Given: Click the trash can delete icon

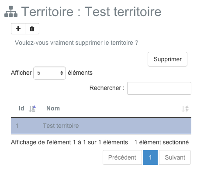Looking at the screenshot, I should pyautogui.click(x=32, y=29).
